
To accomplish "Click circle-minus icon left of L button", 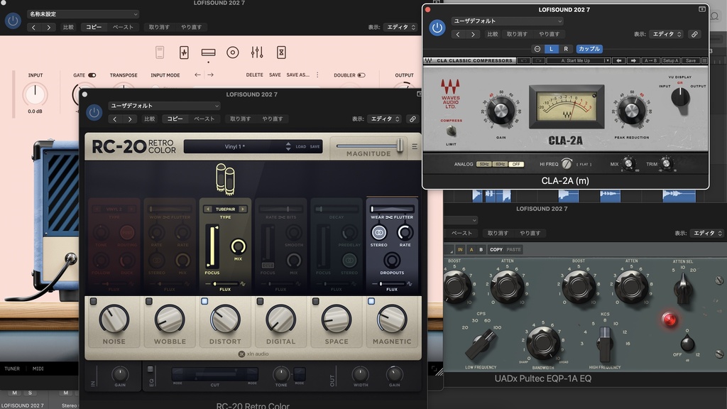I will 537,49.
